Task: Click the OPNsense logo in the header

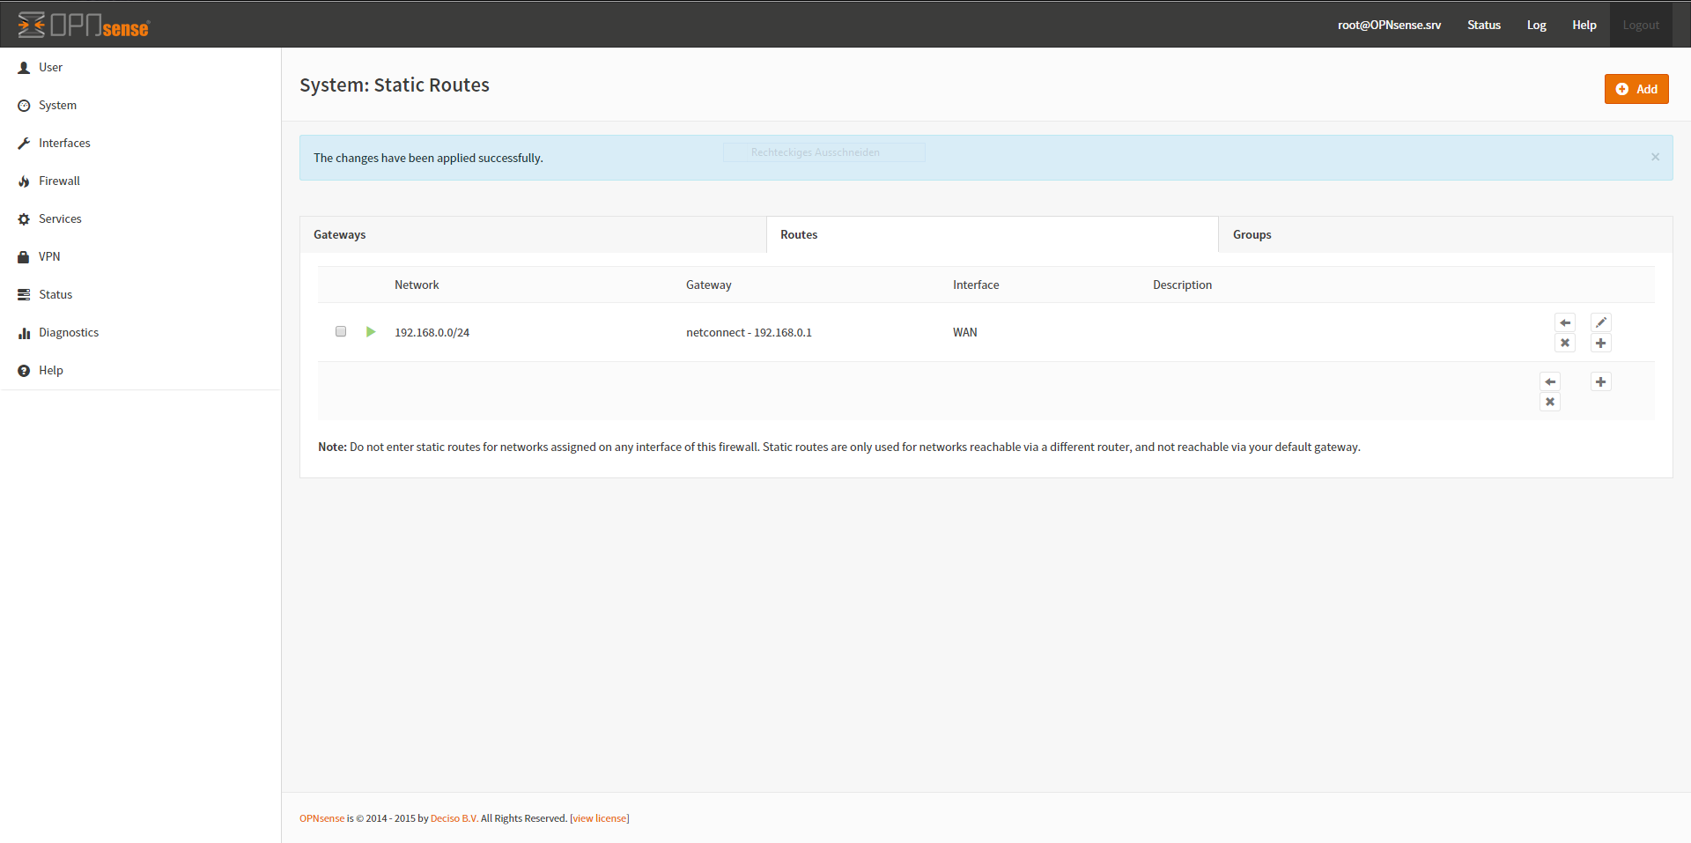Action: point(84,26)
